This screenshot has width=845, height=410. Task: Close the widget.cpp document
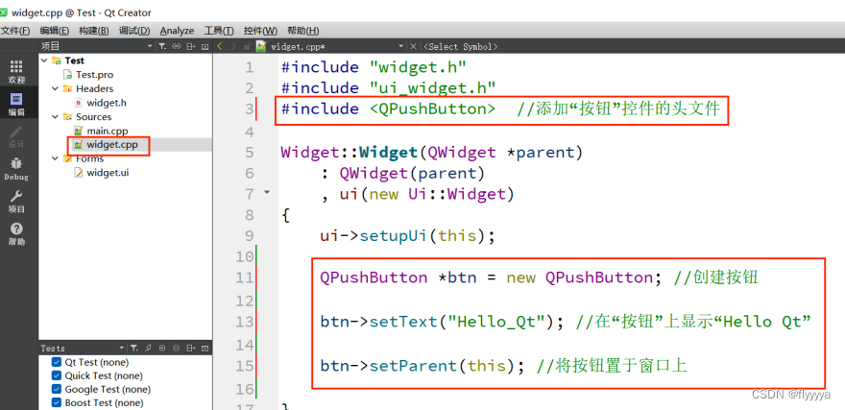(x=413, y=46)
